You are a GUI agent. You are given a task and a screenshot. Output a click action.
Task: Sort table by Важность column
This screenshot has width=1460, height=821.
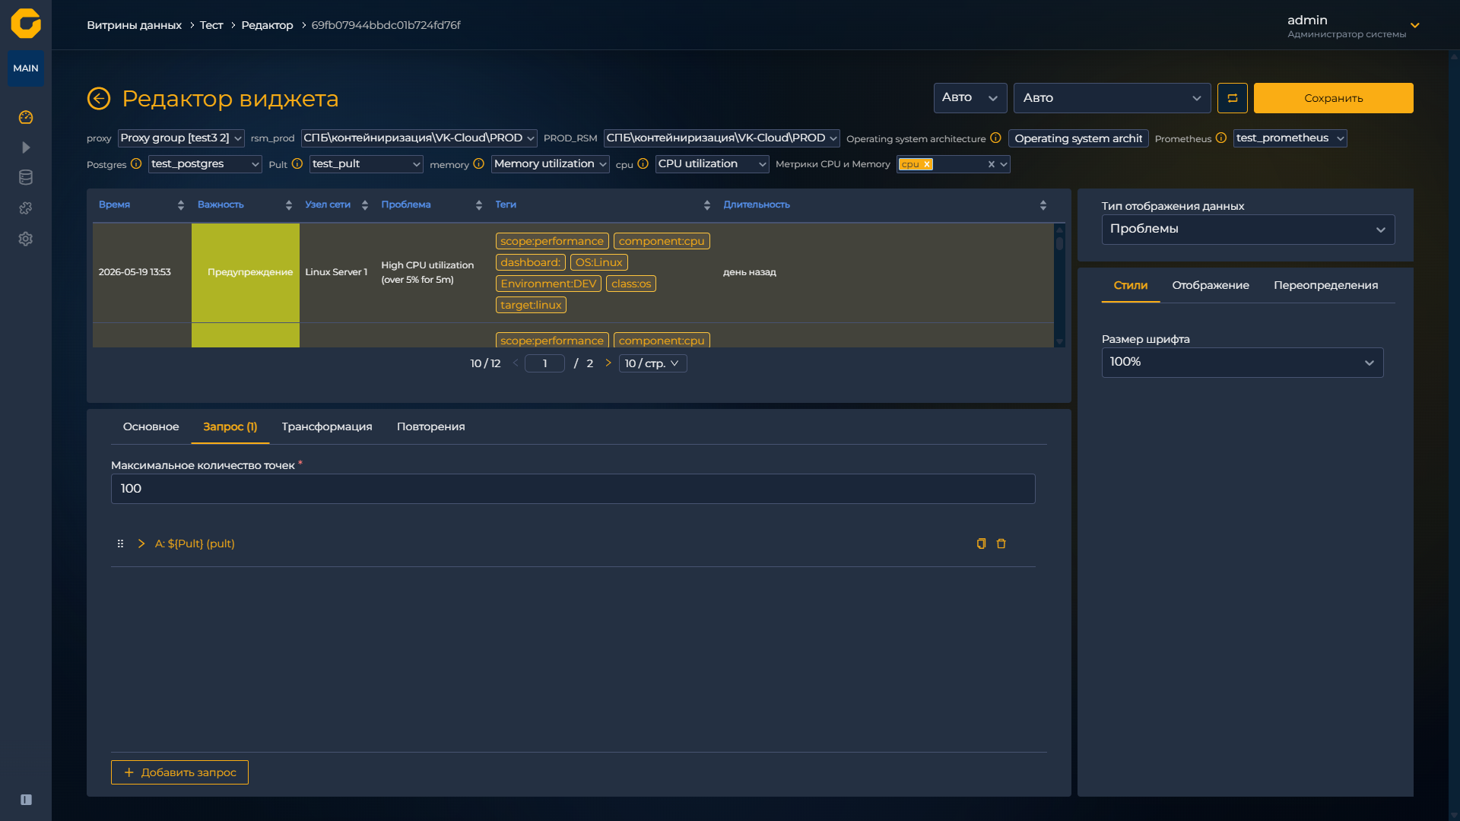[289, 205]
